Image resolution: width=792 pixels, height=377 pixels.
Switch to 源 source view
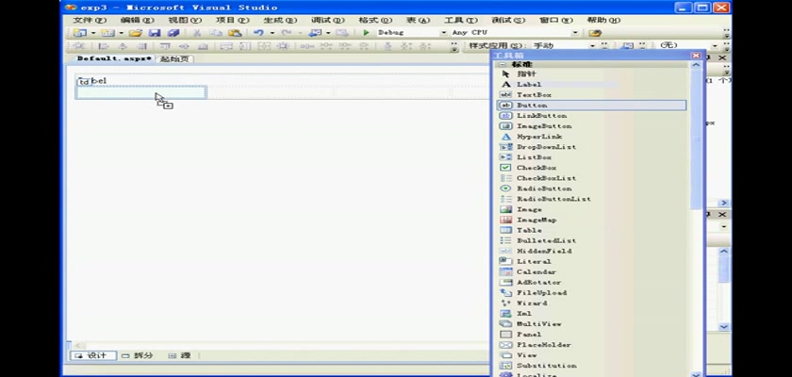[x=180, y=355]
